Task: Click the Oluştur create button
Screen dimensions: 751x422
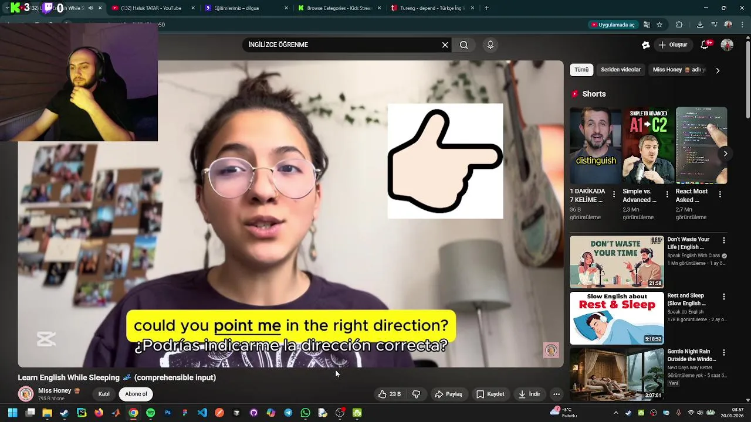Action: (672, 45)
